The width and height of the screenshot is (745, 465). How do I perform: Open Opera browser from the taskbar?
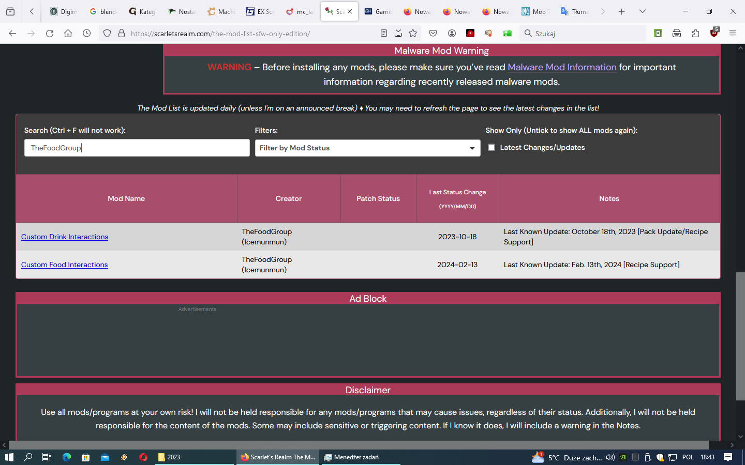point(143,457)
